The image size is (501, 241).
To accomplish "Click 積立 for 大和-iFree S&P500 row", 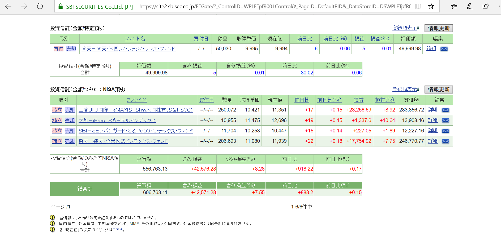I will pyautogui.click(x=57, y=120).
